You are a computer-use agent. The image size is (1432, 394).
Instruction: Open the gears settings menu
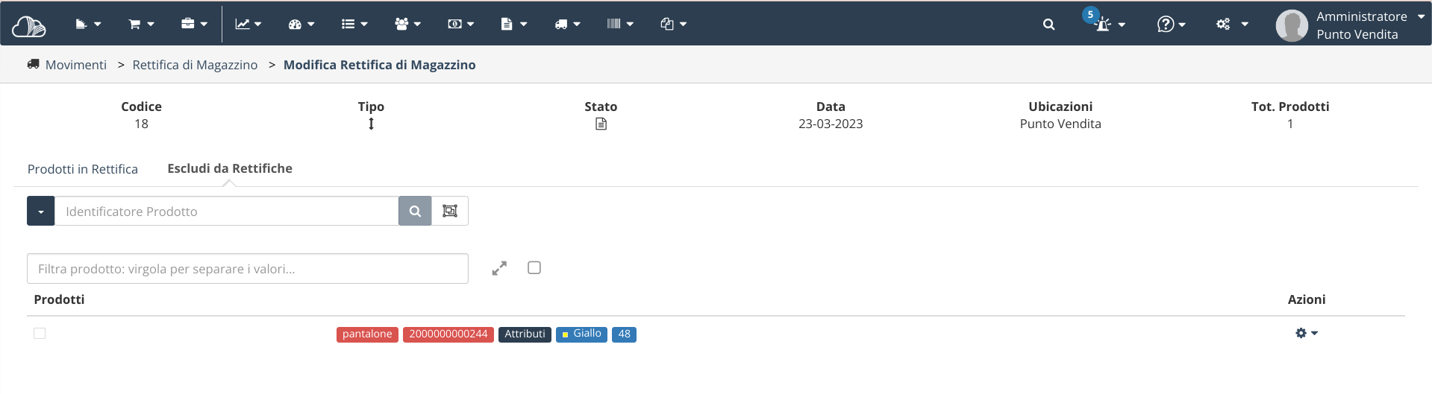click(1232, 25)
